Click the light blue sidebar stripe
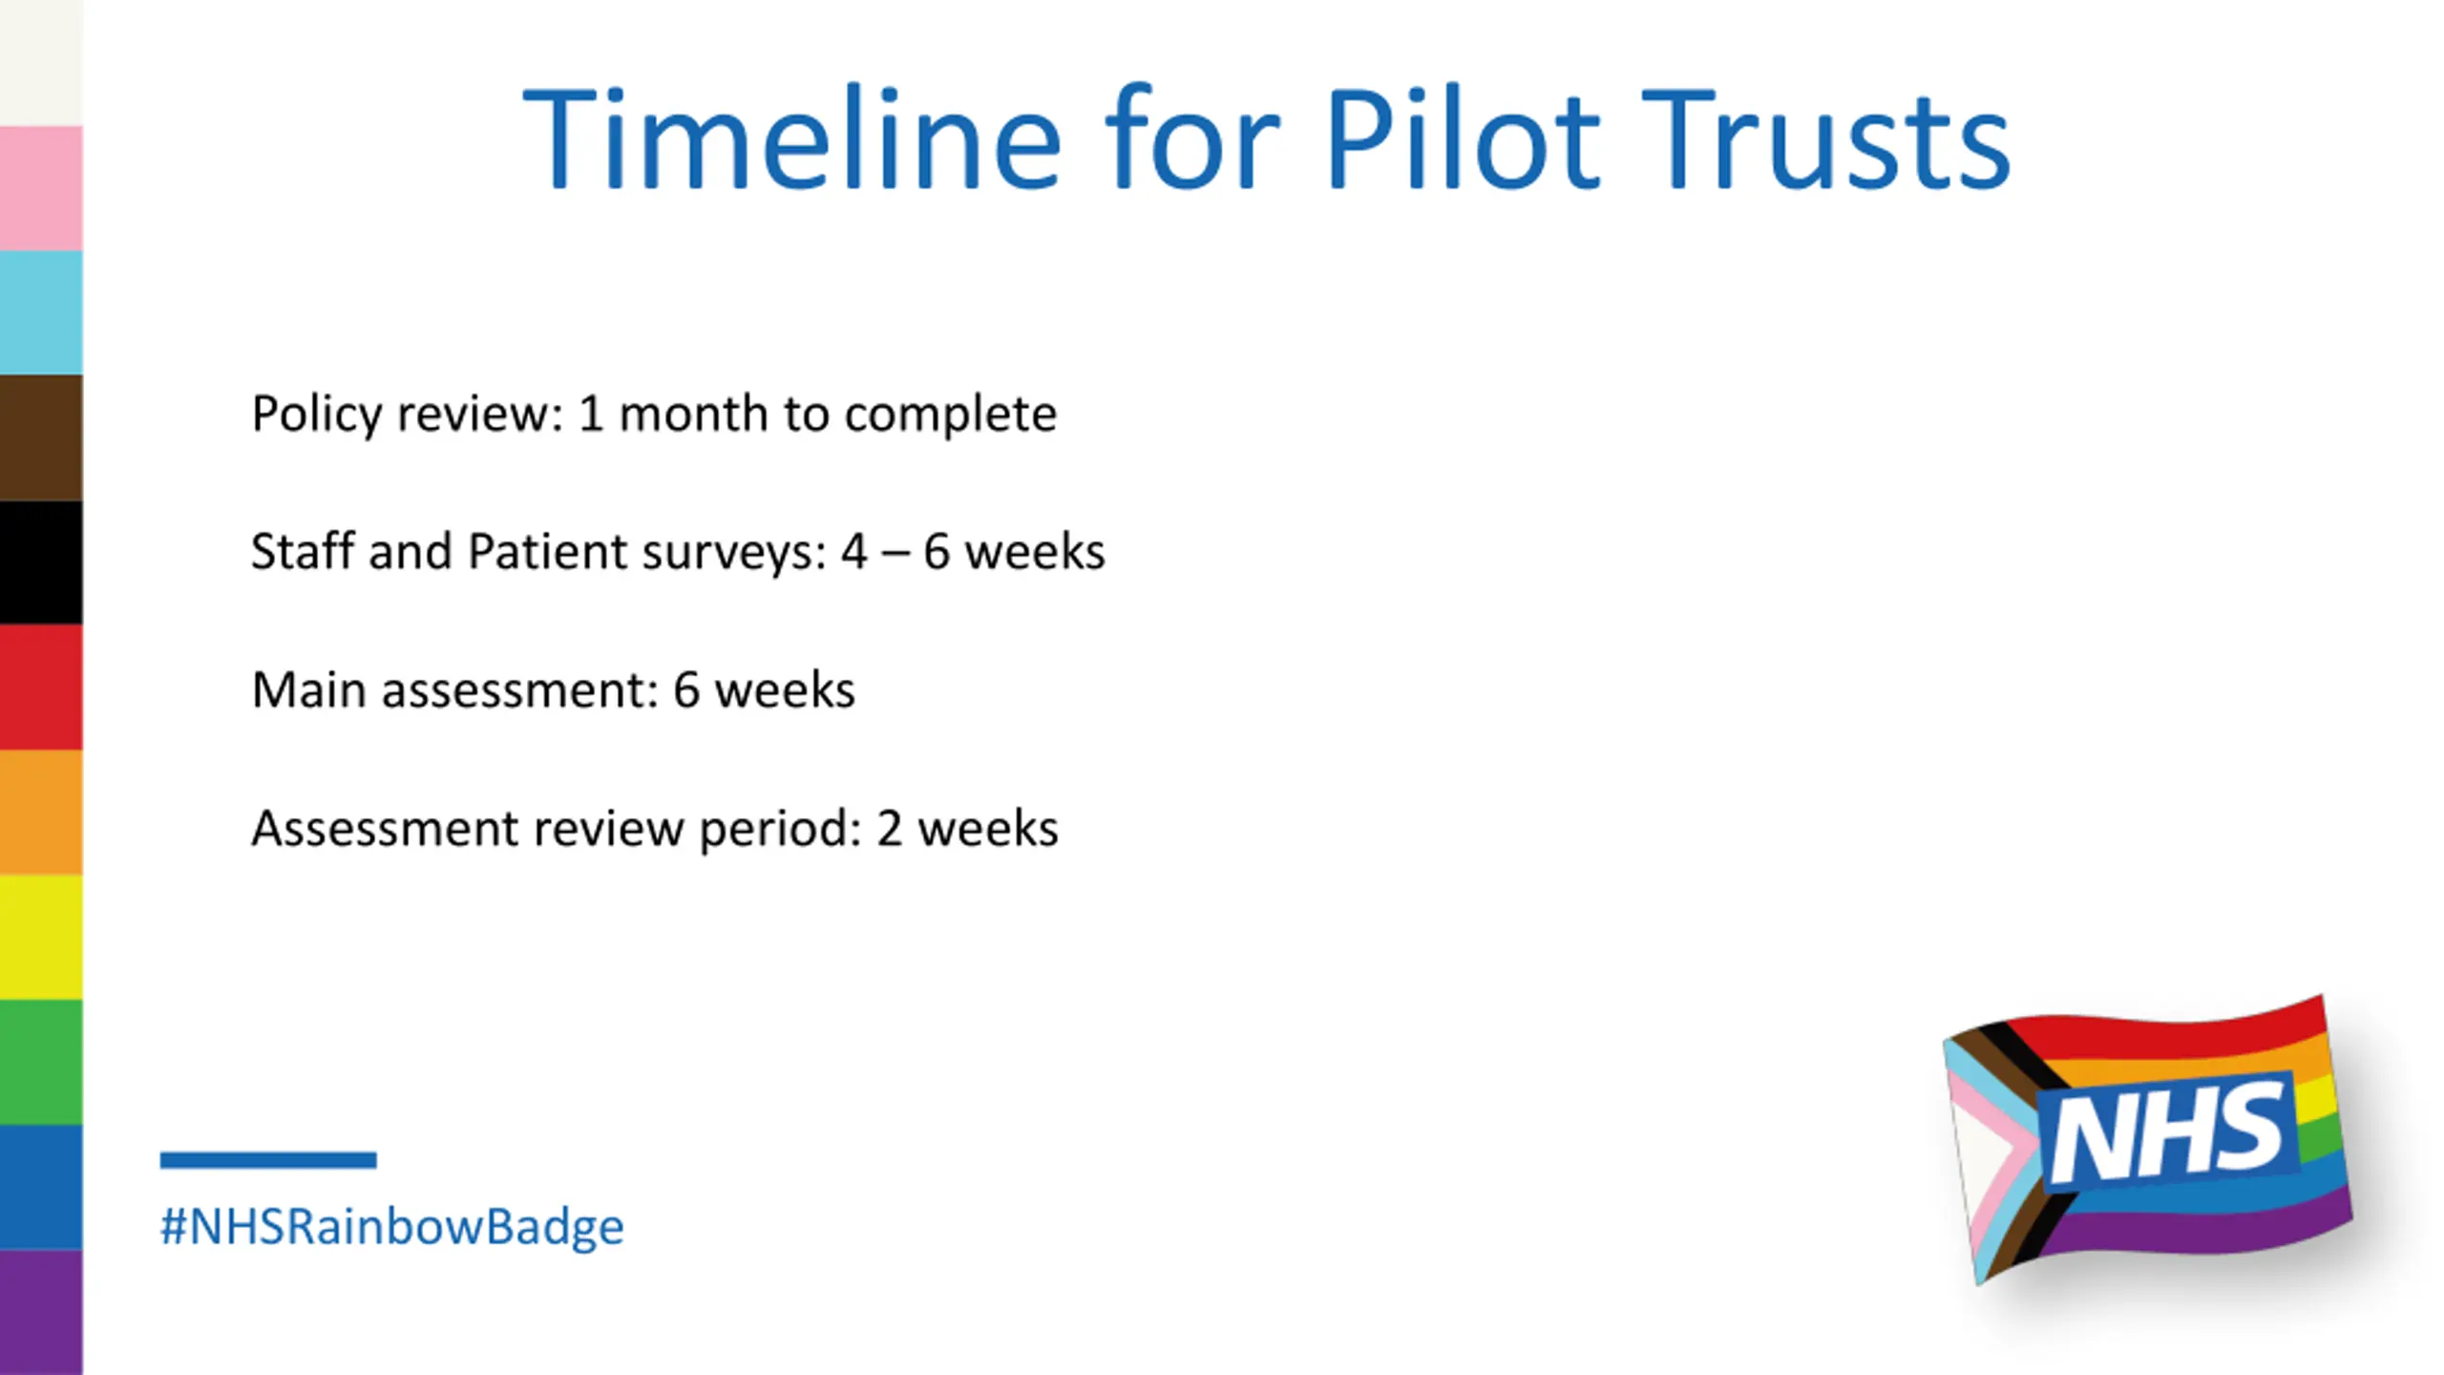Screen dimensions: 2444x1375 click(41, 313)
